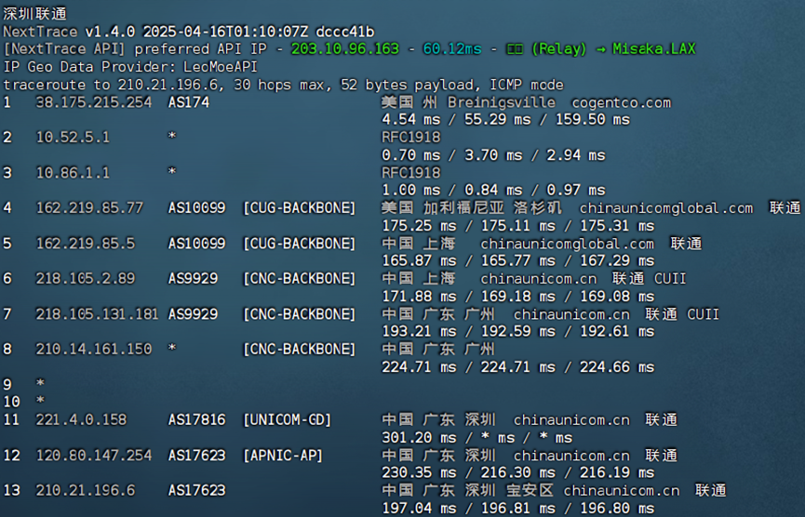Click the AS17816 label
Image resolution: width=805 pixels, height=517 pixels.
[x=196, y=420]
